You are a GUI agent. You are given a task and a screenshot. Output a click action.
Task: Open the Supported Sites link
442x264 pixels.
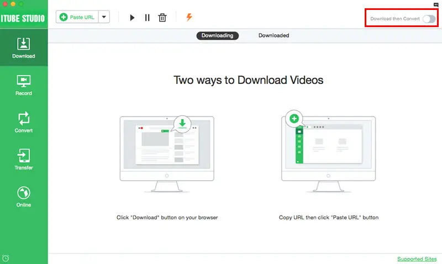[417, 259]
